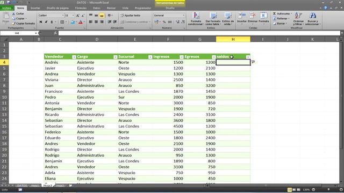Viewport: 344px width, 193px height.
Task: Open the Cargo column filter dropdown
Action: 115,57
